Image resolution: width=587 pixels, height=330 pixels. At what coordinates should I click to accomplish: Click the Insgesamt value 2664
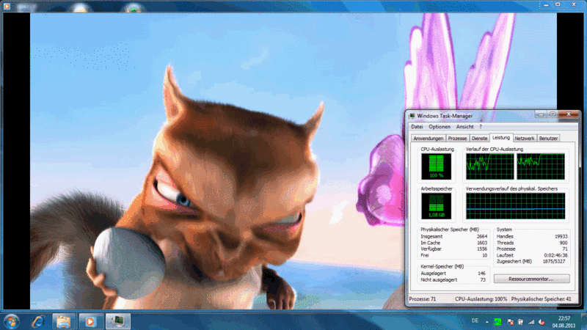pyautogui.click(x=482, y=236)
